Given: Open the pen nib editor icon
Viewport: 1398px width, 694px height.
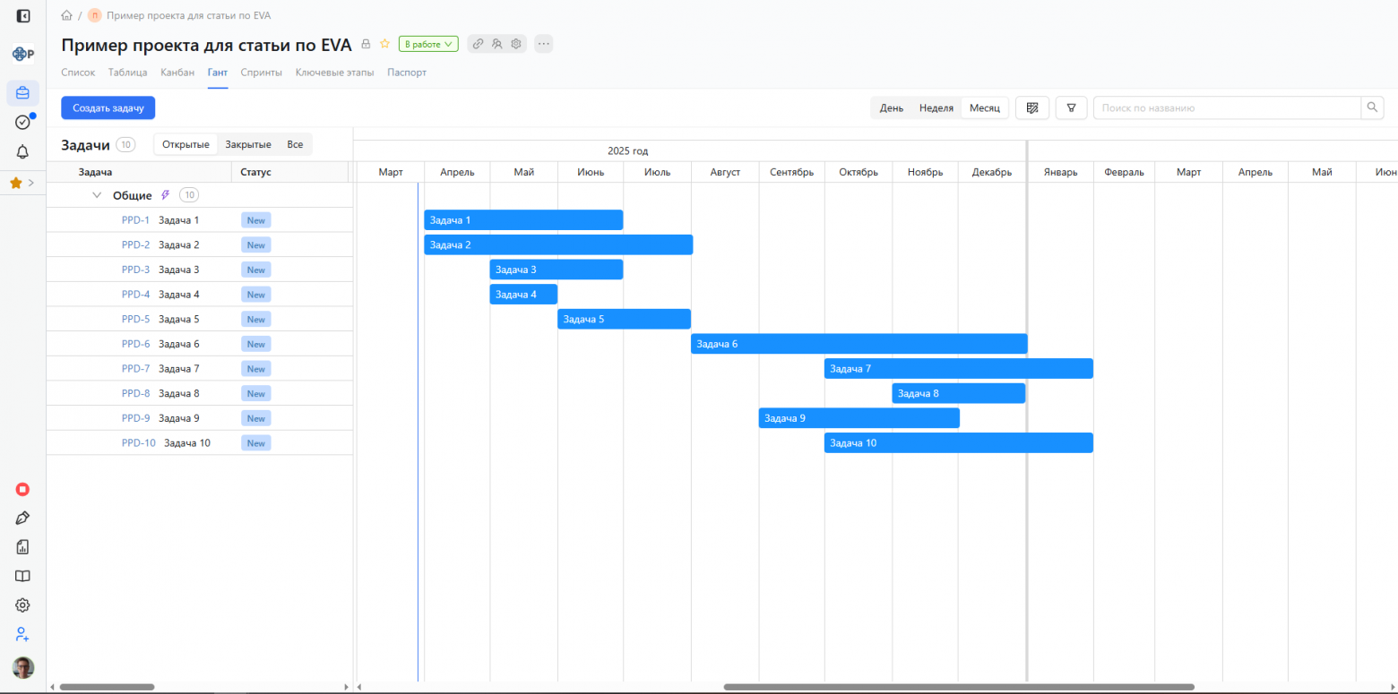Looking at the screenshot, I should click(23, 518).
